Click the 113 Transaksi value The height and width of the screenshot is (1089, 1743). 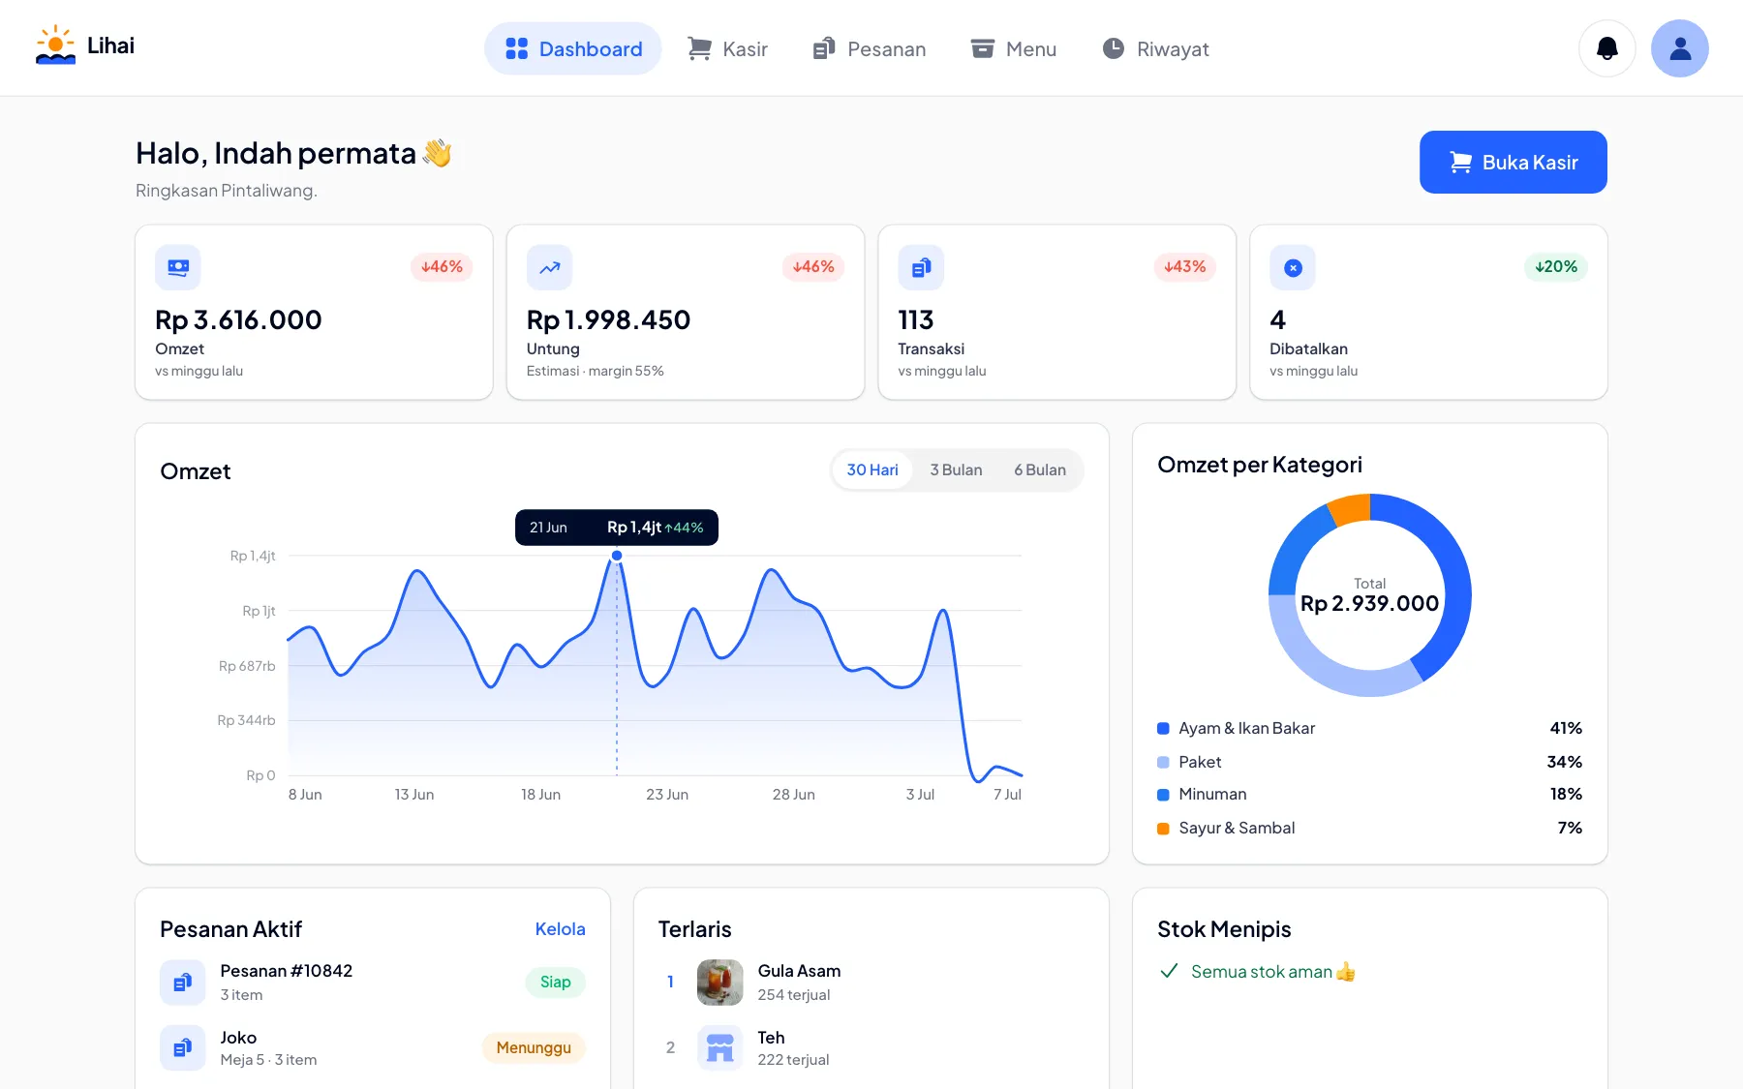pos(915,320)
